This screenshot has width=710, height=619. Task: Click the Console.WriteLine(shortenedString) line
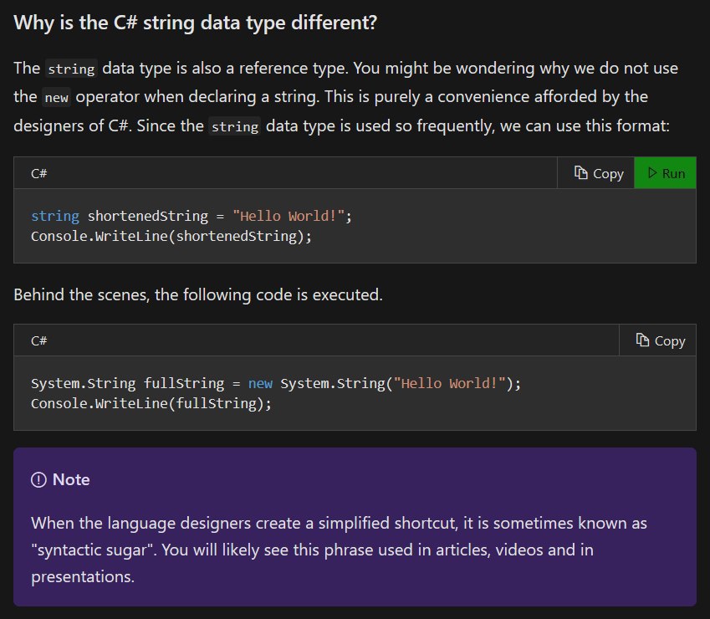171,236
